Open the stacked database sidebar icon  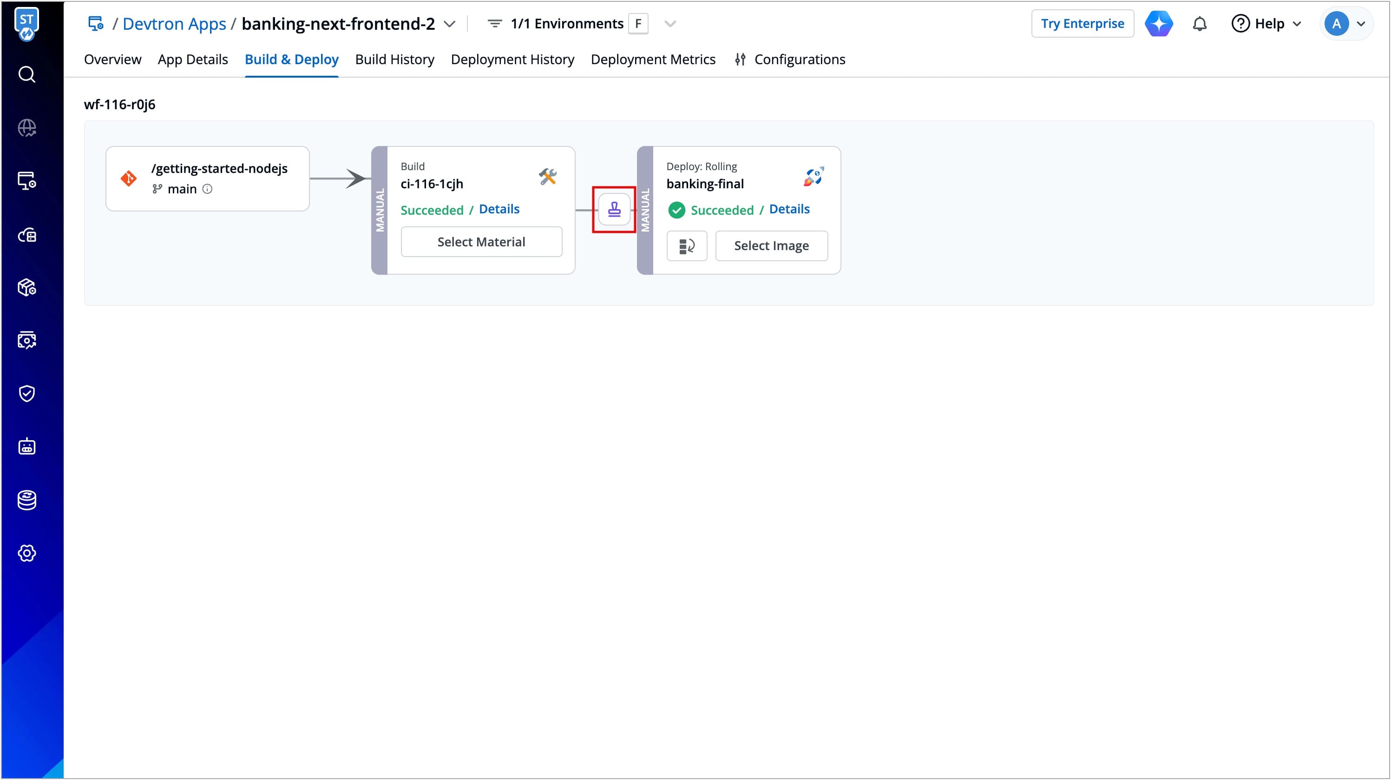point(26,500)
